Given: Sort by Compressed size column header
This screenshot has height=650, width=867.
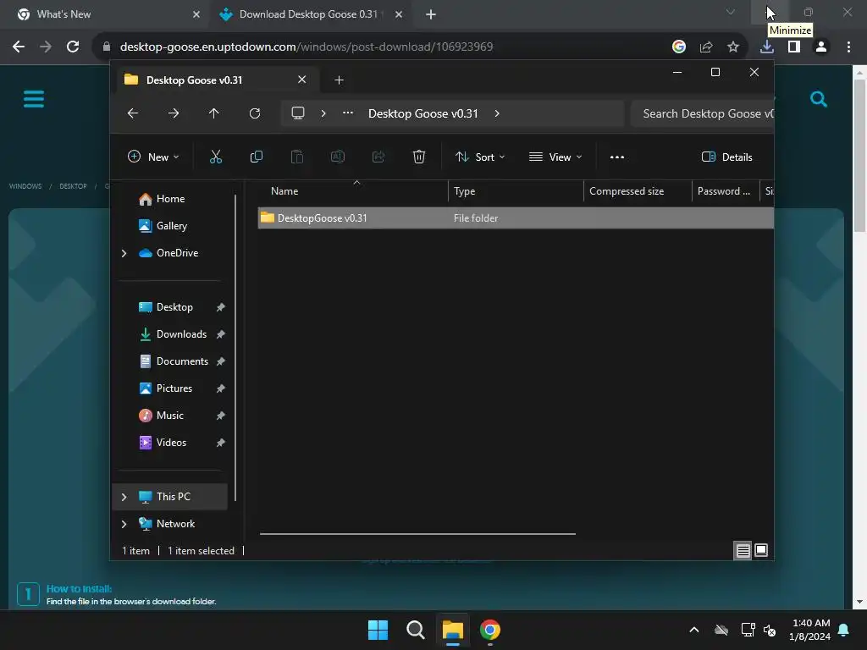Looking at the screenshot, I should [638, 191].
